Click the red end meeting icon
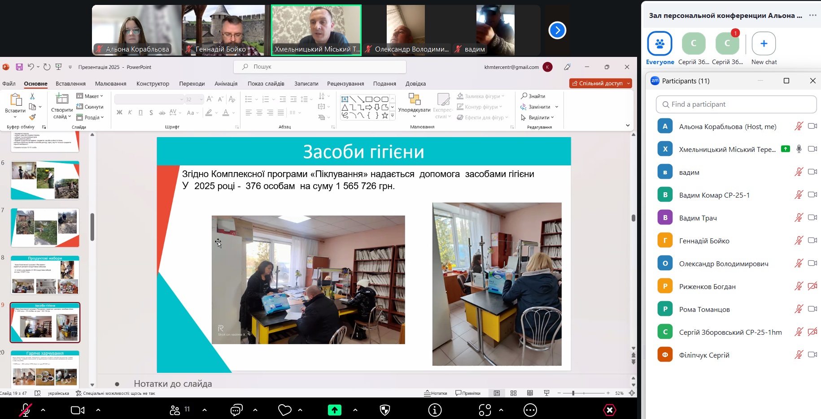The width and height of the screenshot is (821, 419). point(609,410)
